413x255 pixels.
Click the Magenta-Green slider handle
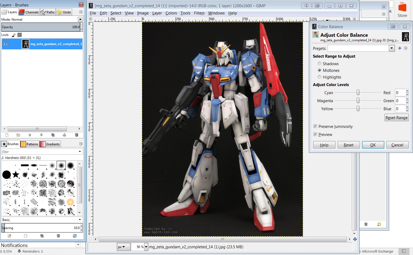358,101
